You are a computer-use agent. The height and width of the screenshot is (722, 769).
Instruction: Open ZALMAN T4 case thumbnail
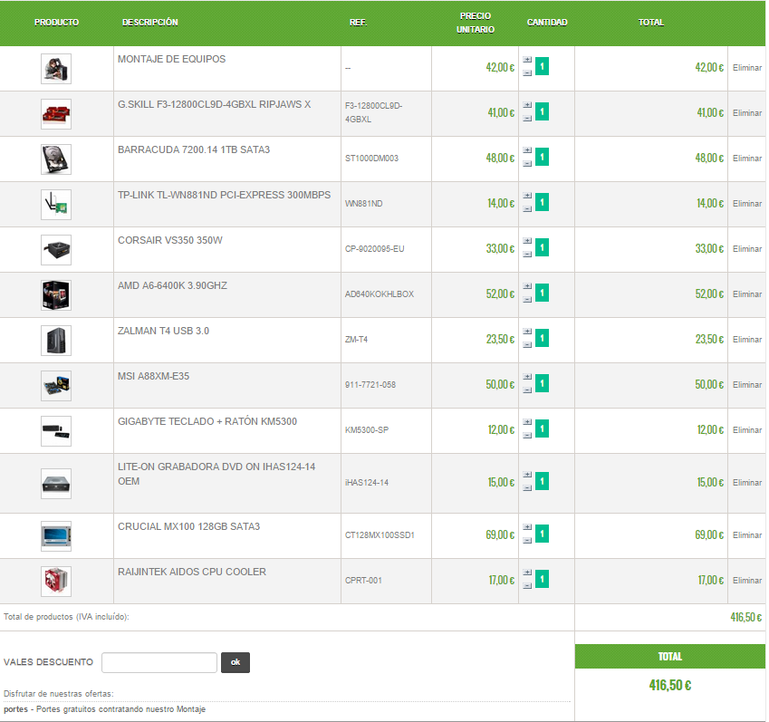tap(56, 341)
